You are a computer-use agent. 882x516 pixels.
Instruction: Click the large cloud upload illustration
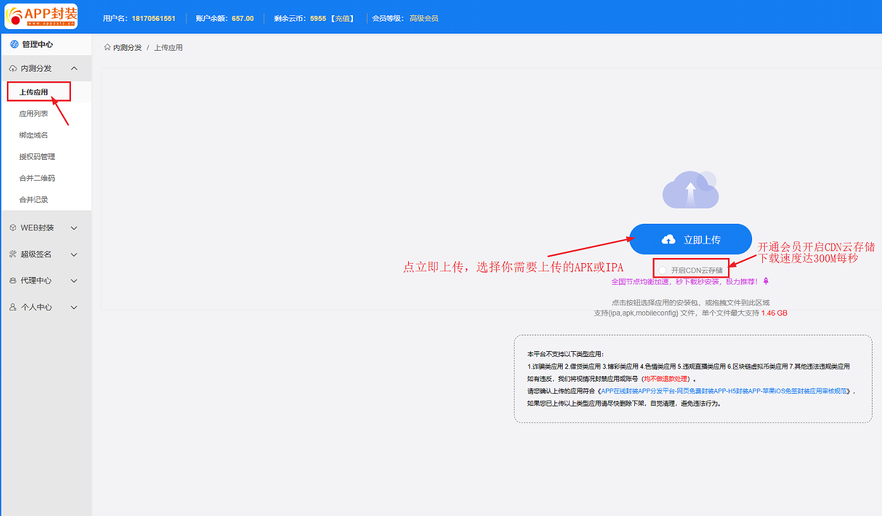690,190
